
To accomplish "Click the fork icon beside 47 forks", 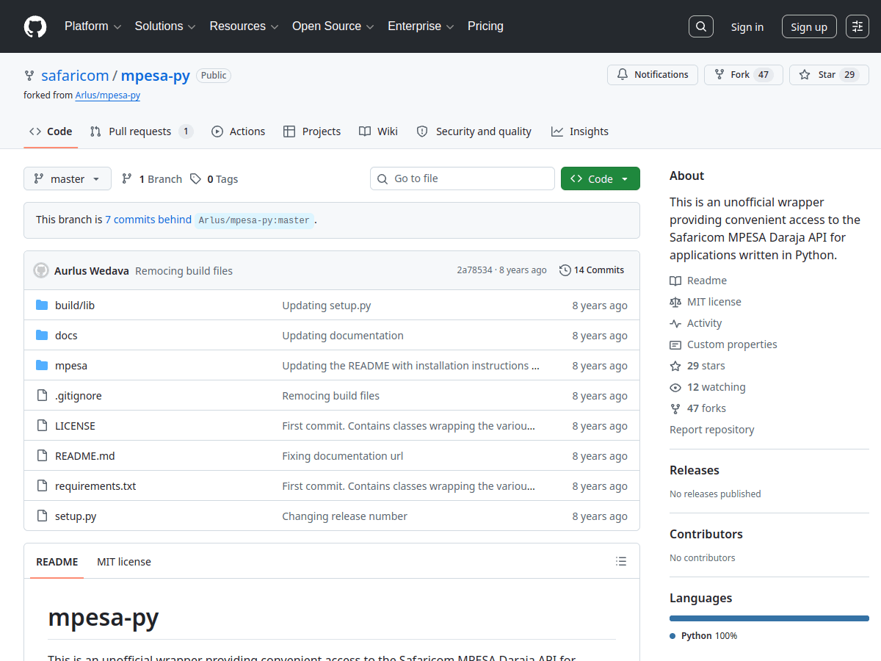I will 675,408.
